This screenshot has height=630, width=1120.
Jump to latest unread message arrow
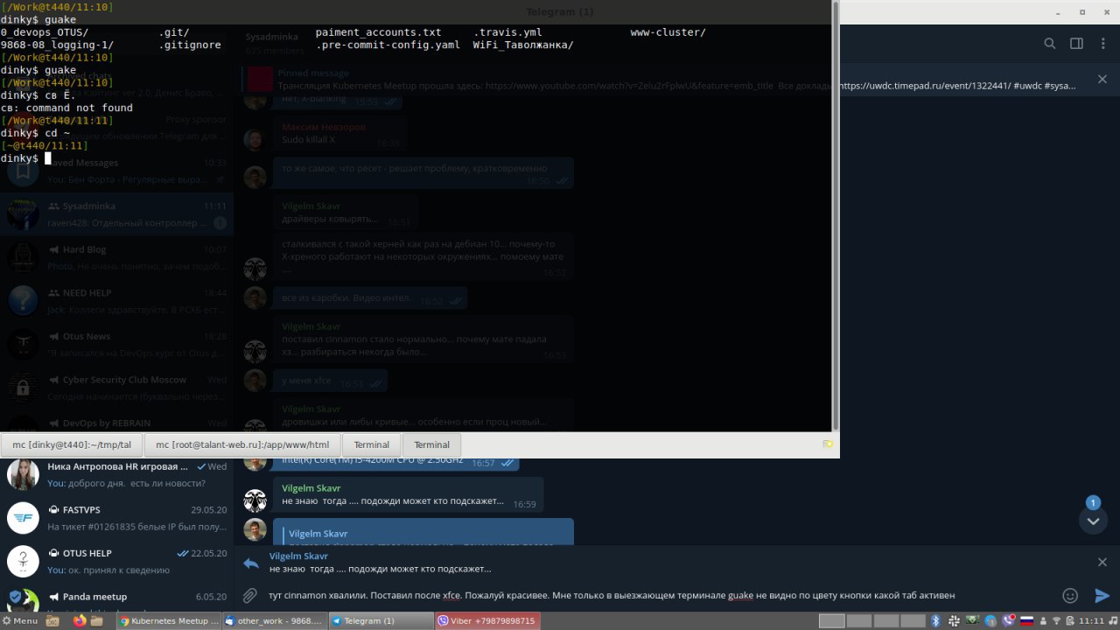[1093, 521]
